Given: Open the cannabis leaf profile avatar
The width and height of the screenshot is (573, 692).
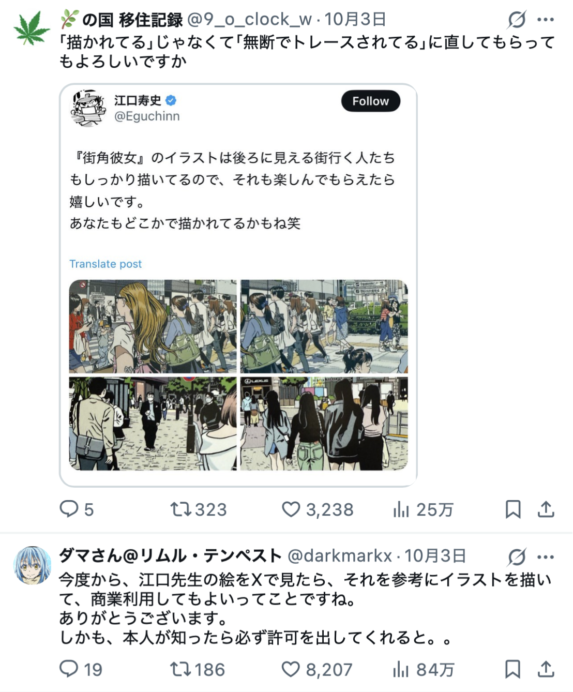Looking at the screenshot, I should 32,29.
